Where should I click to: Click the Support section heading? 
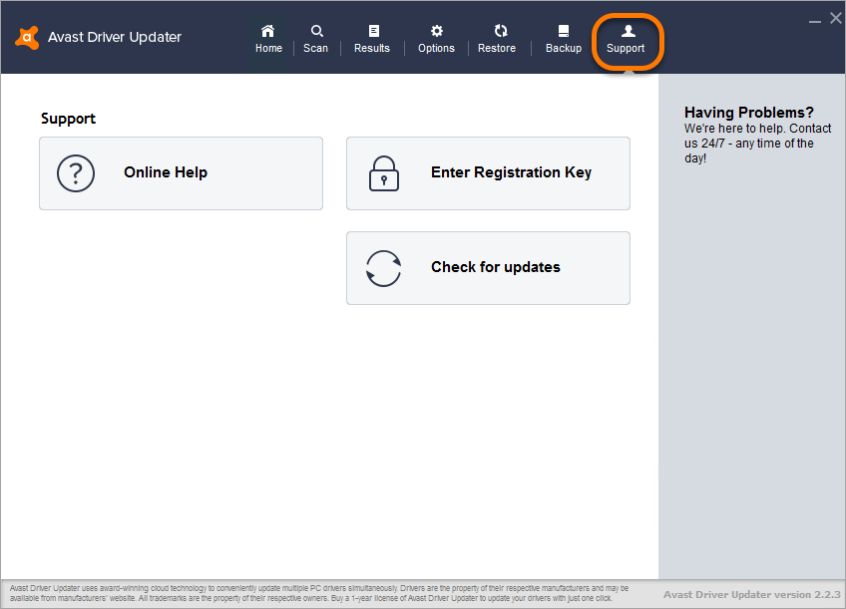[68, 119]
